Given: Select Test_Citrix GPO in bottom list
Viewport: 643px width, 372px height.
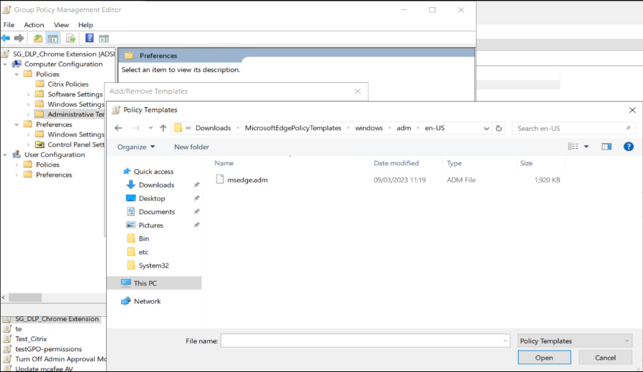Looking at the screenshot, I should click(x=31, y=339).
